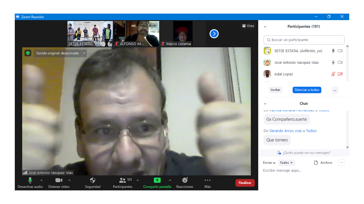Click the search magnifier icon in participants

[268, 40]
